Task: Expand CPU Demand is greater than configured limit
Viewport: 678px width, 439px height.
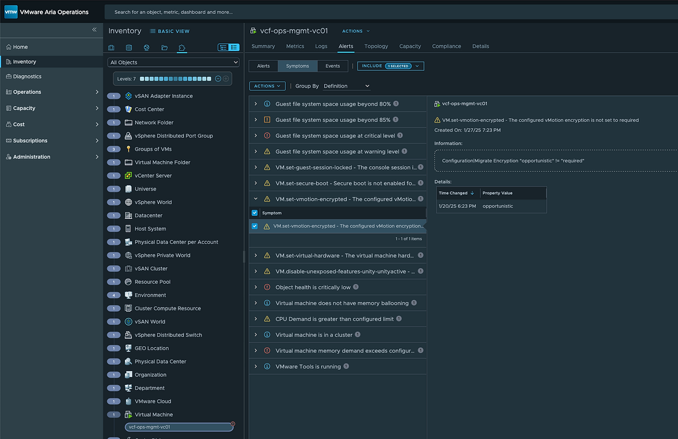Action: [256, 319]
